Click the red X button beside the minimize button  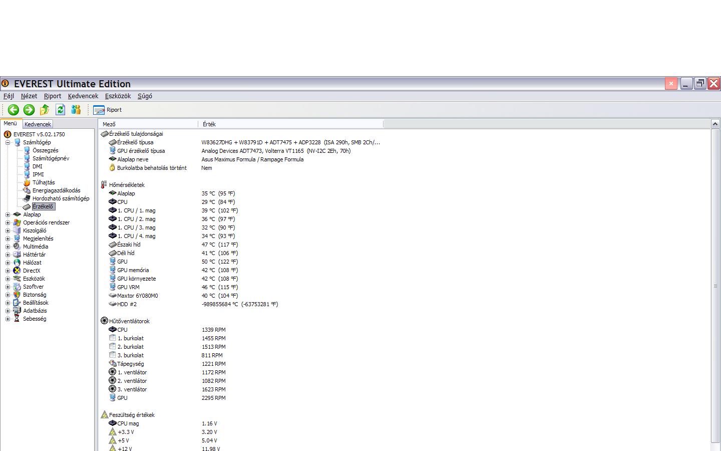pyautogui.click(x=671, y=84)
